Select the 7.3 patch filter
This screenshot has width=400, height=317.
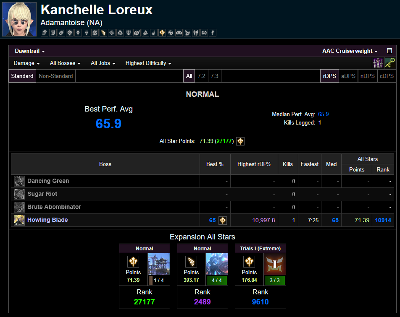tap(214, 76)
